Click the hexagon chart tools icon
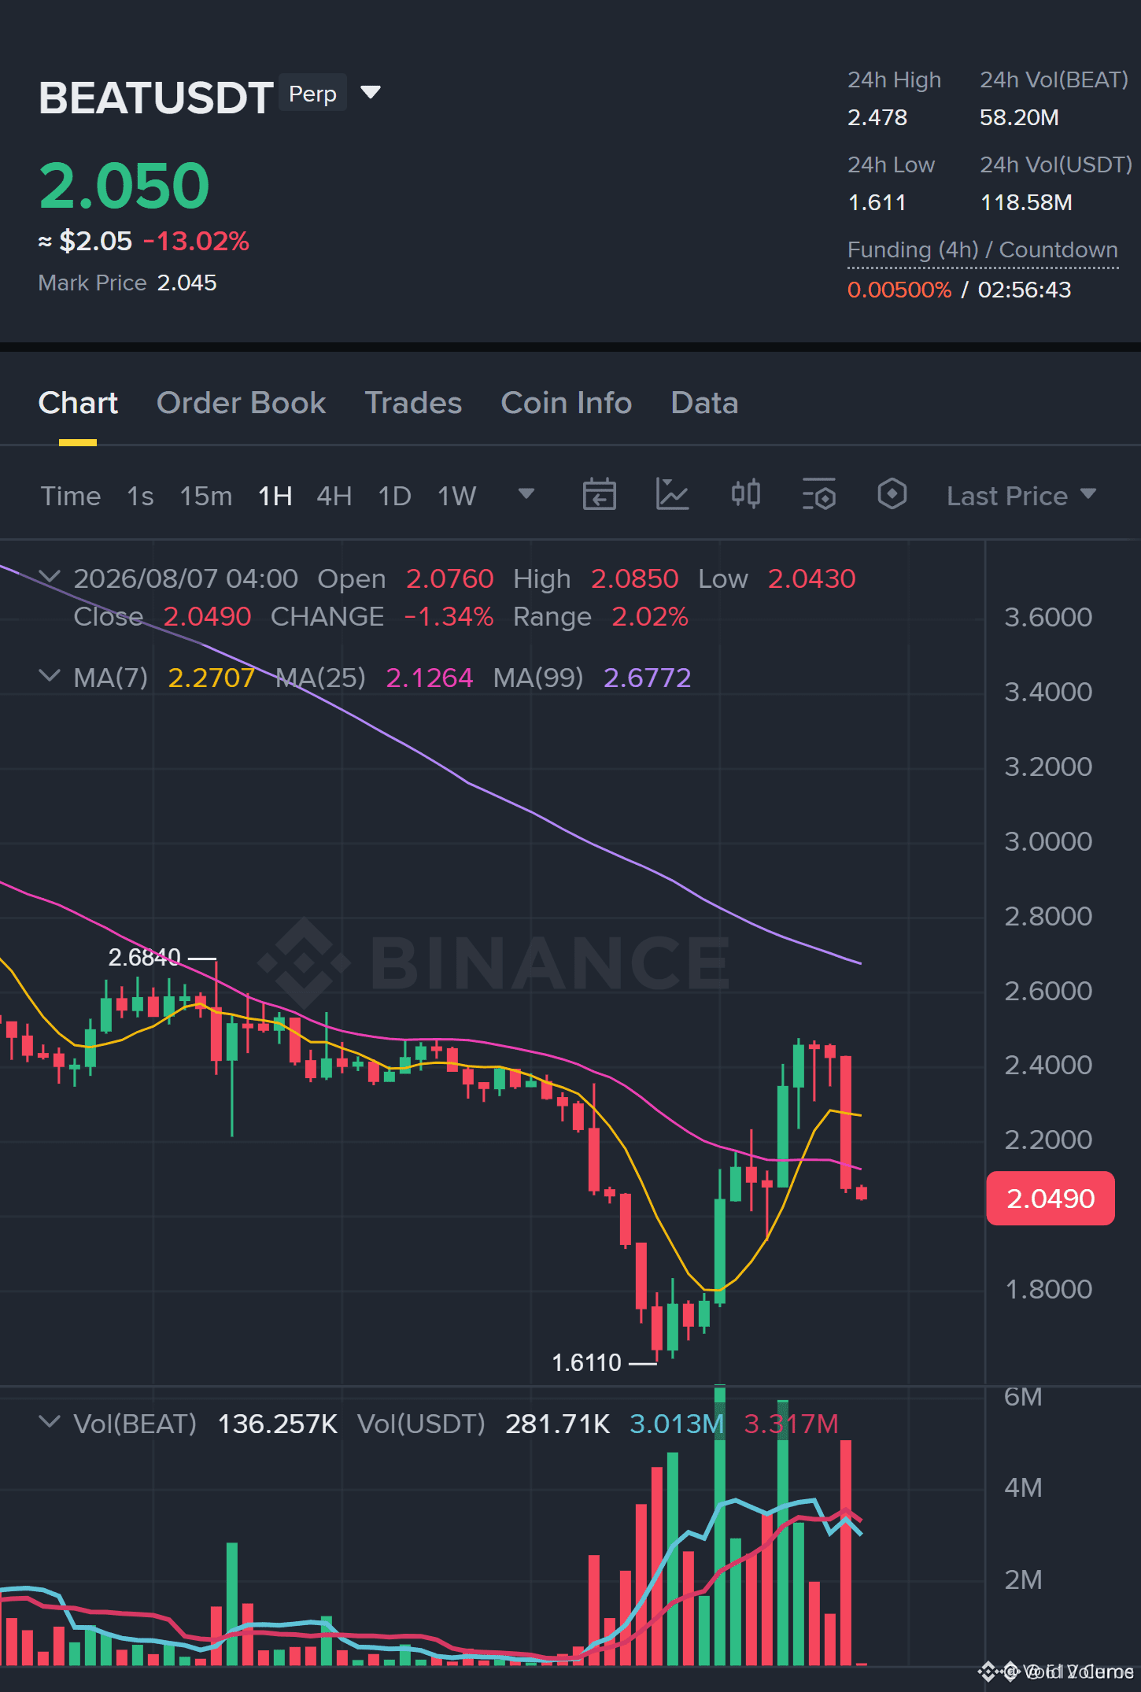1141x1692 pixels. [892, 495]
